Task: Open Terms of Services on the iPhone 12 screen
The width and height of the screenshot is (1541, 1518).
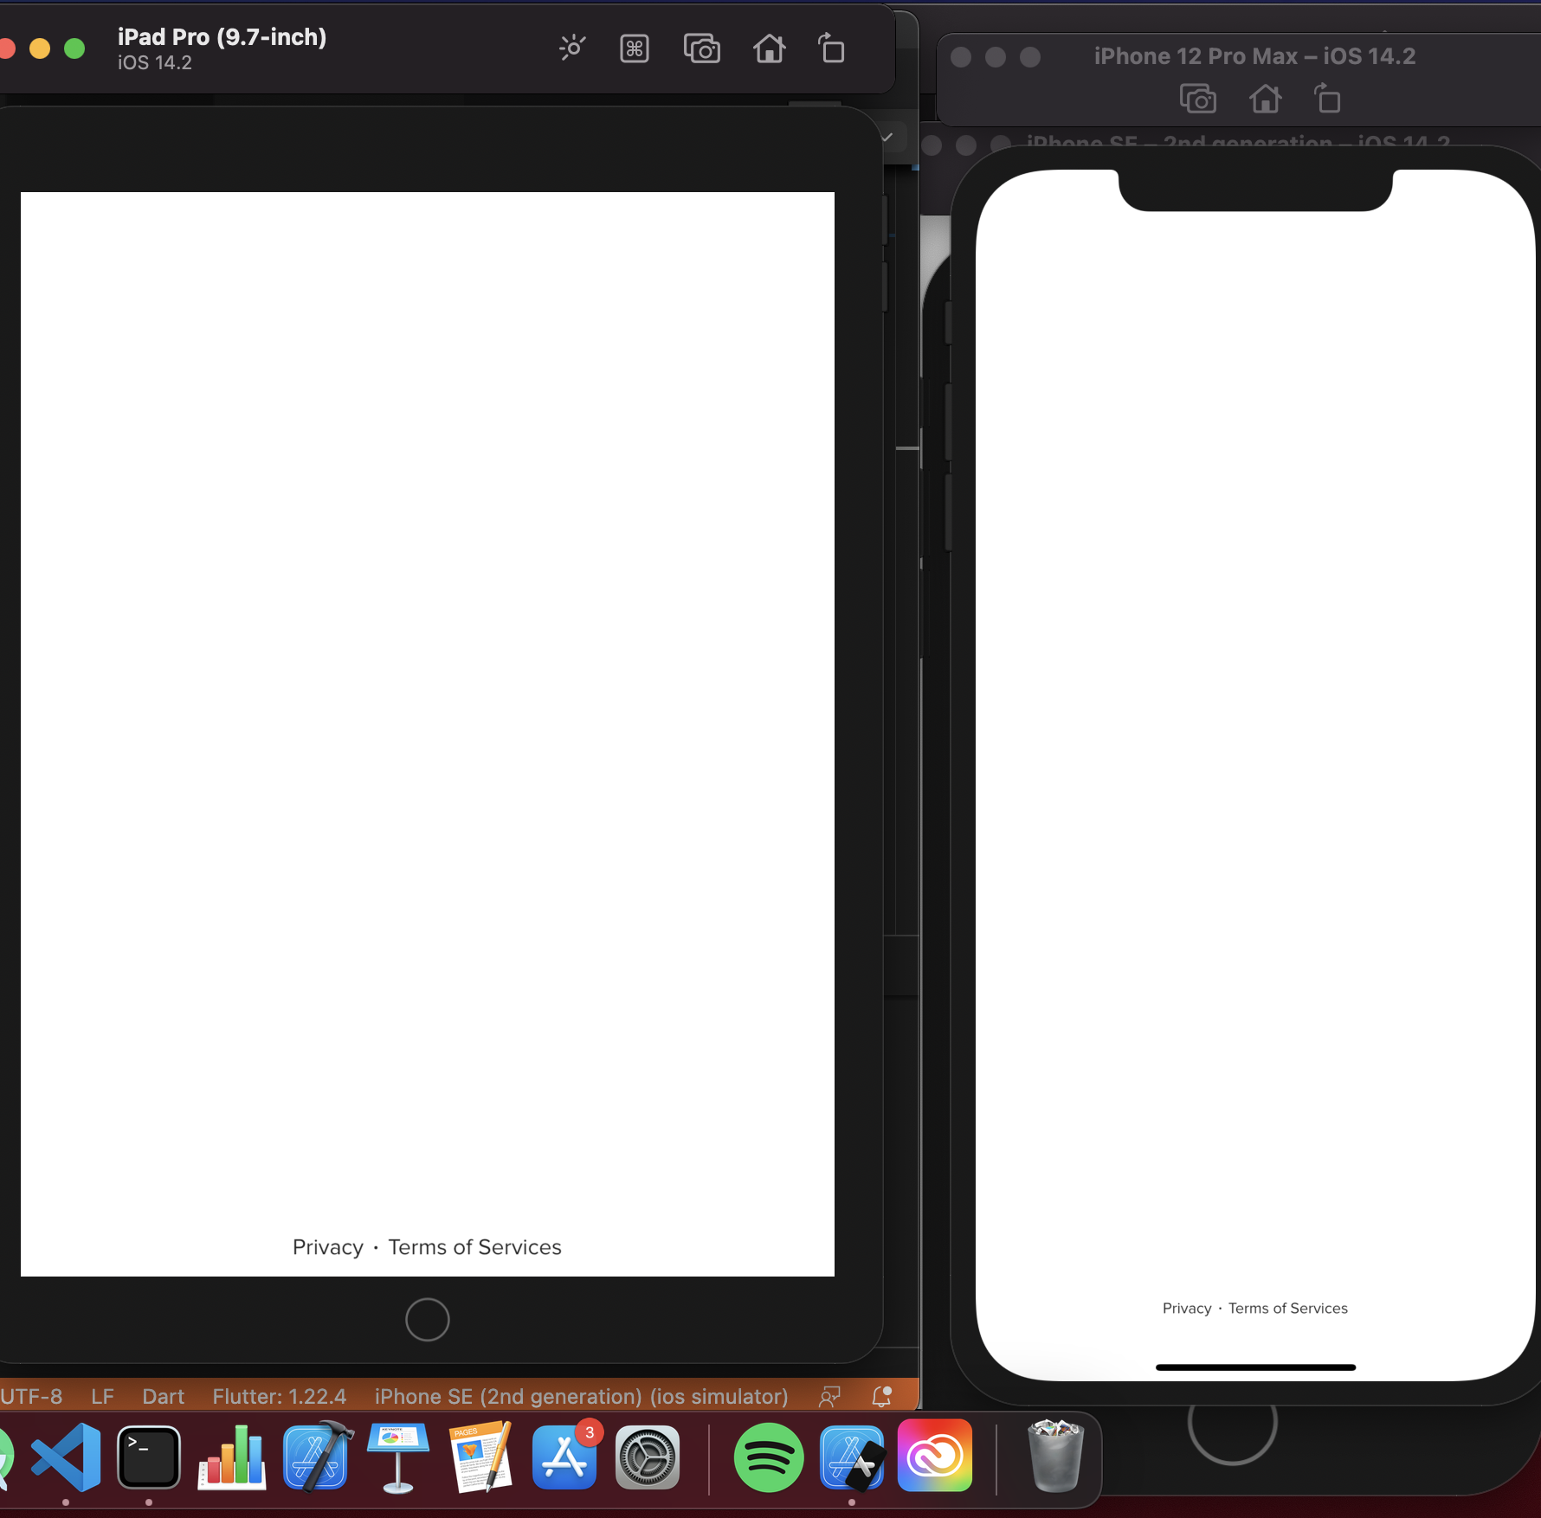Action: coord(1287,1308)
